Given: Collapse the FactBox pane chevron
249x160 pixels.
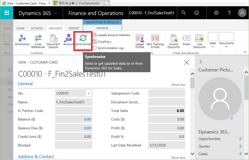Looking at the screenshot, I should [x=201, y=62].
